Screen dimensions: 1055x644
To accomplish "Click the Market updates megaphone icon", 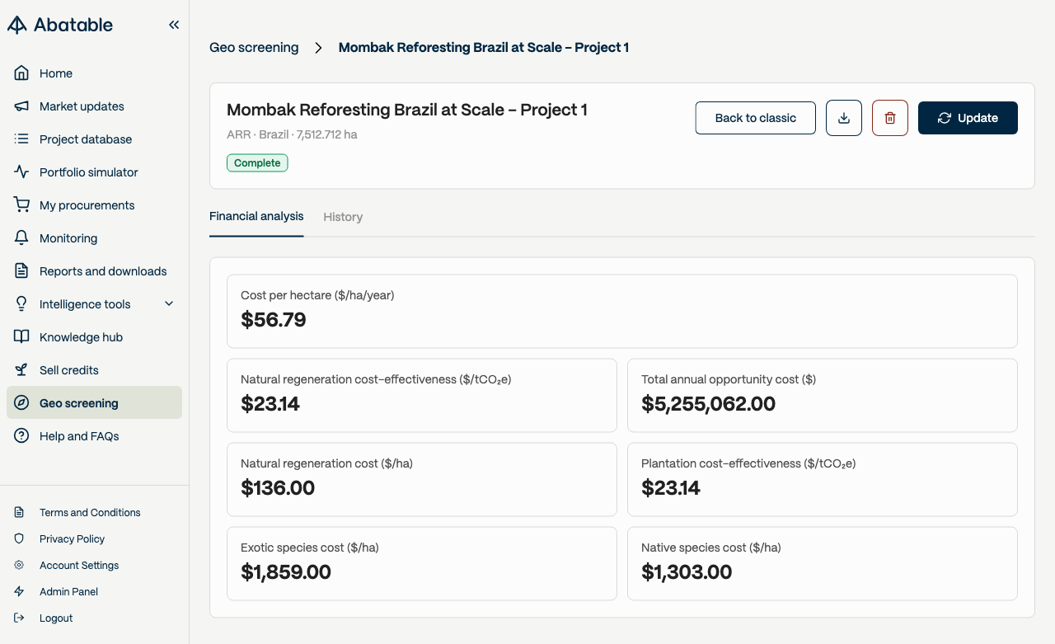I will pos(22,106).
